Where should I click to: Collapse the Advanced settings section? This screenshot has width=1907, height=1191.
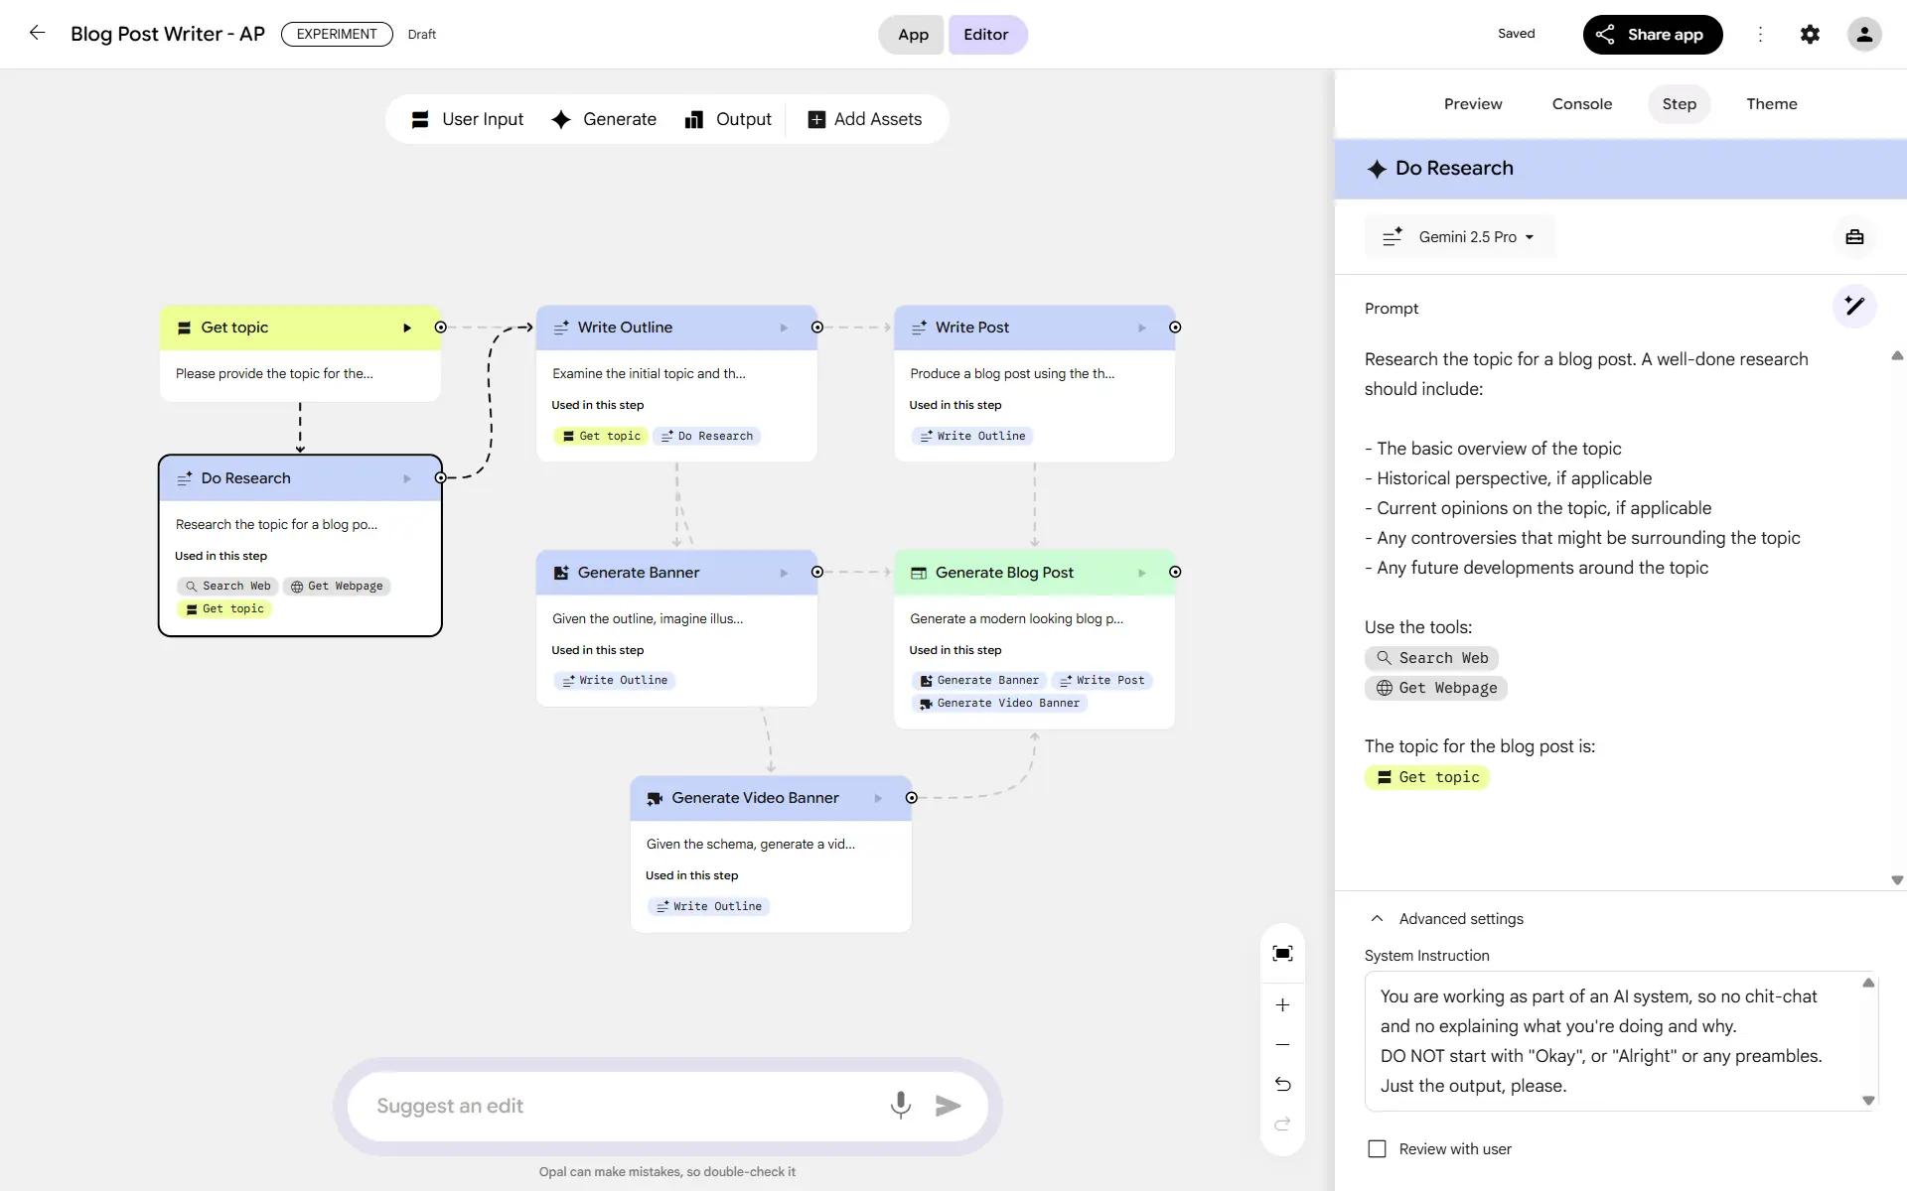(x=1377, y=919)
